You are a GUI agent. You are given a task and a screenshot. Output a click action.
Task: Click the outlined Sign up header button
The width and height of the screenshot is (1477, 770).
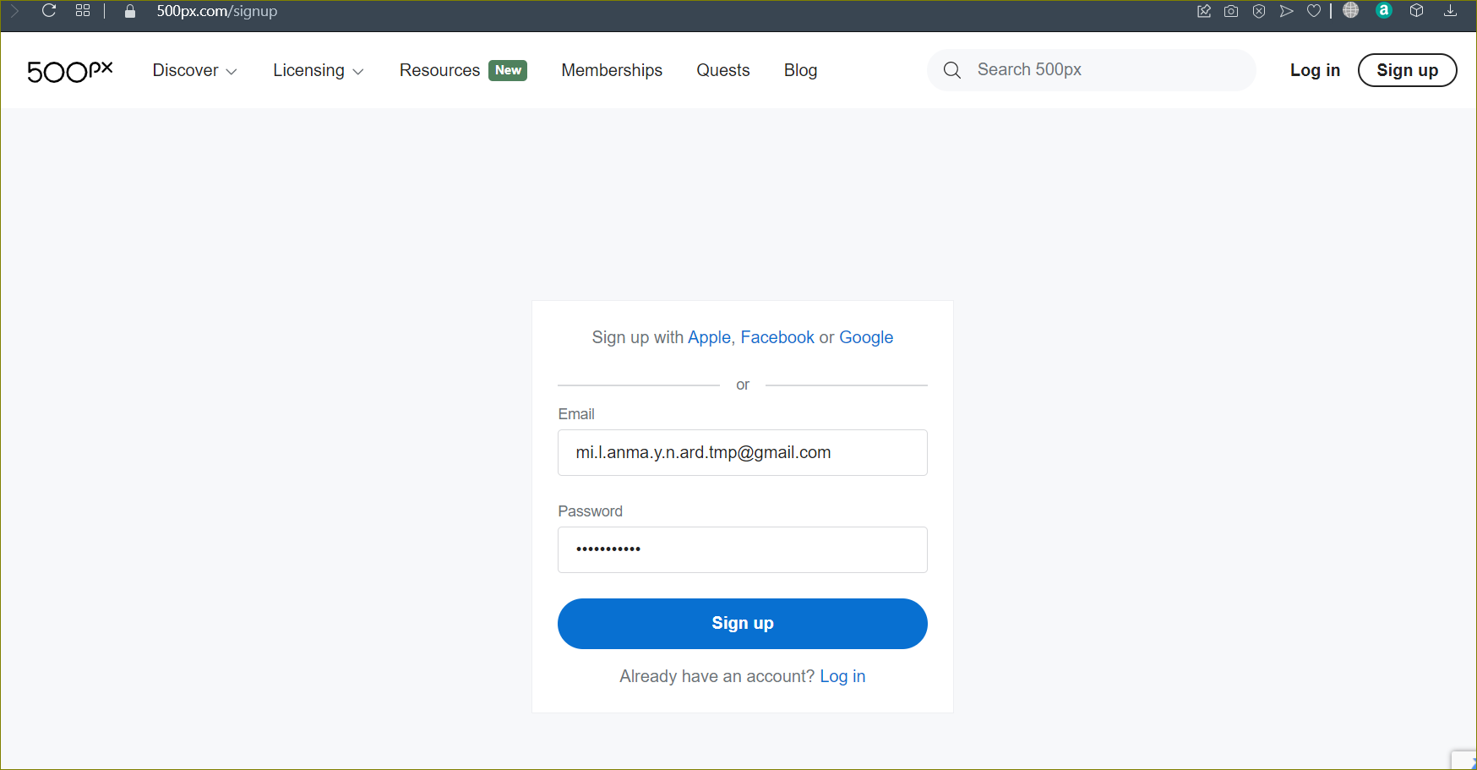1408,70
